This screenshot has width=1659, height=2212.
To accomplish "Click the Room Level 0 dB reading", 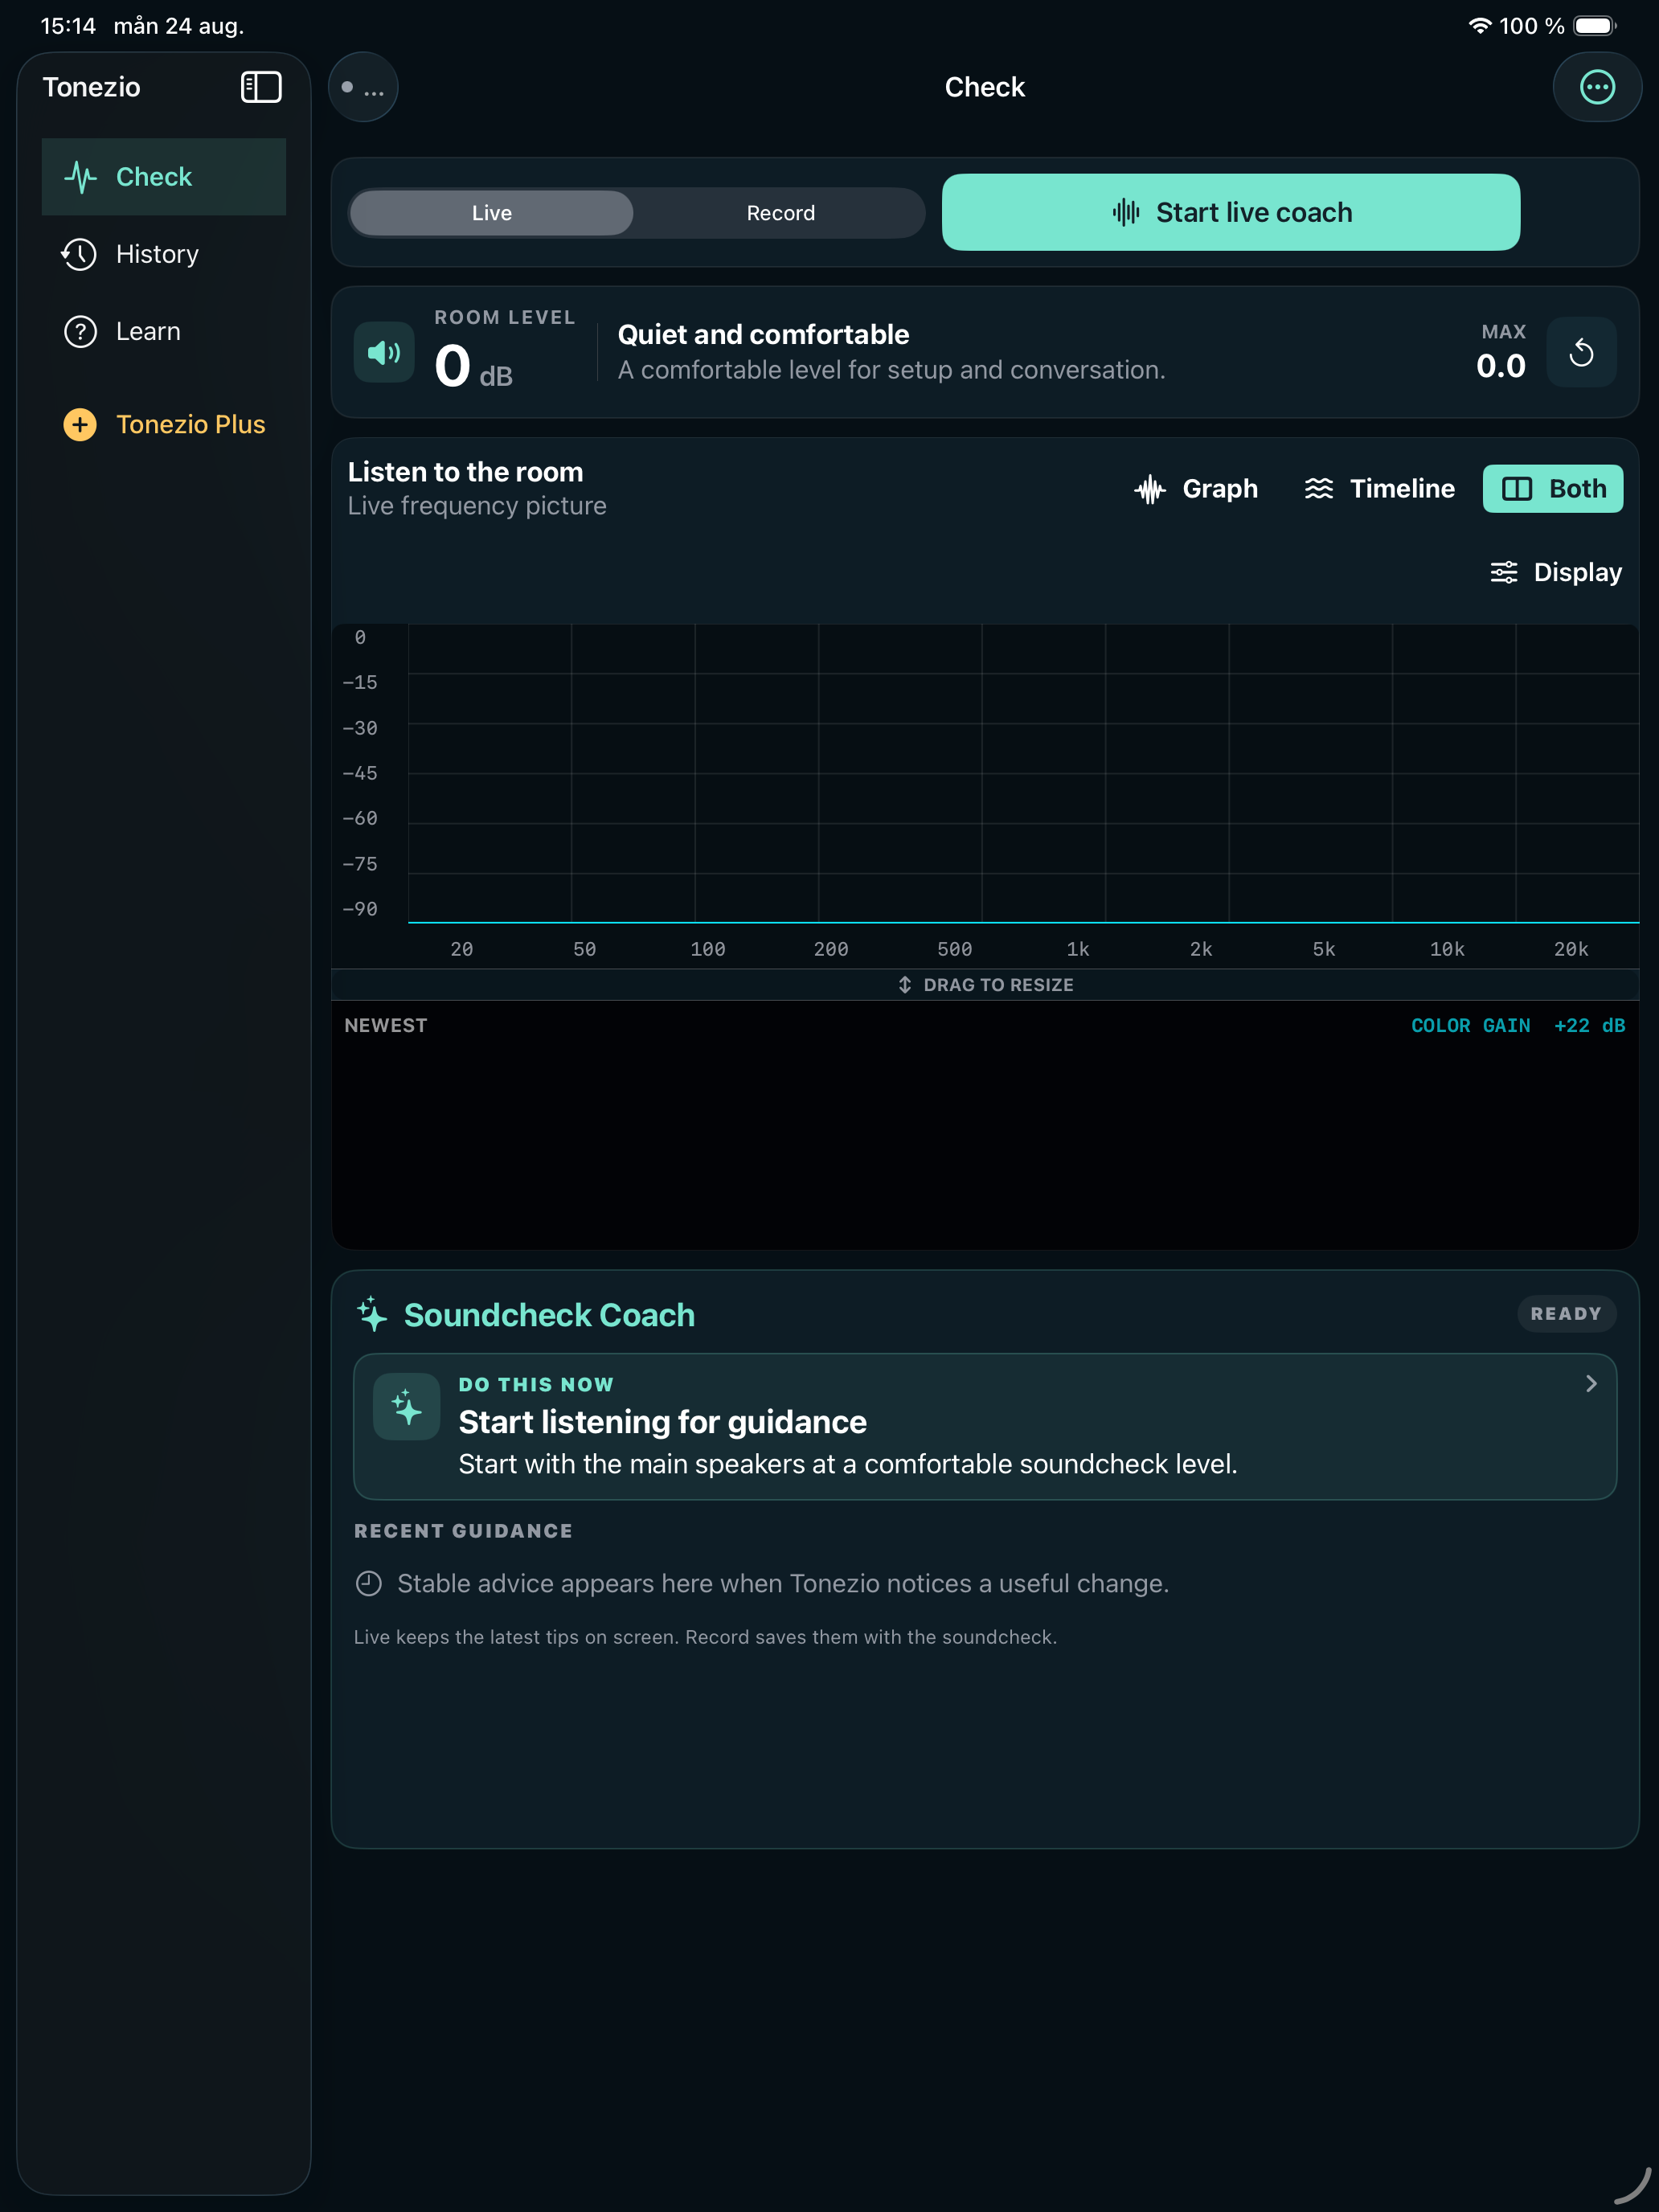I will coord(473,365).
